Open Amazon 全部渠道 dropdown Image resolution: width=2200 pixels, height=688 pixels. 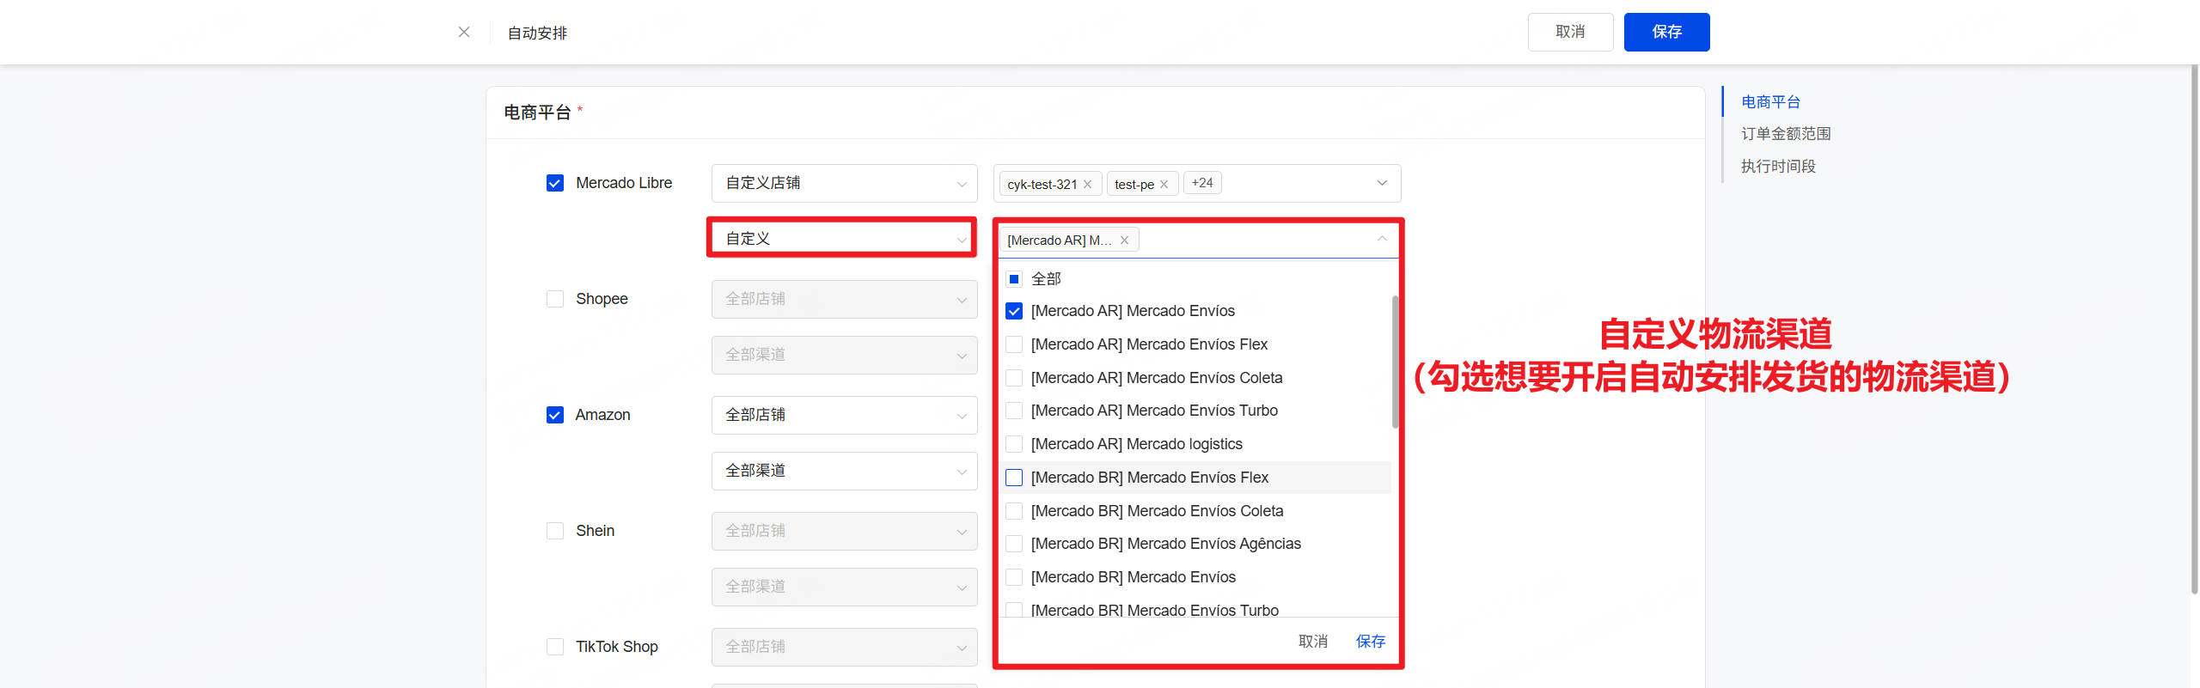click(x=844, y=471)
